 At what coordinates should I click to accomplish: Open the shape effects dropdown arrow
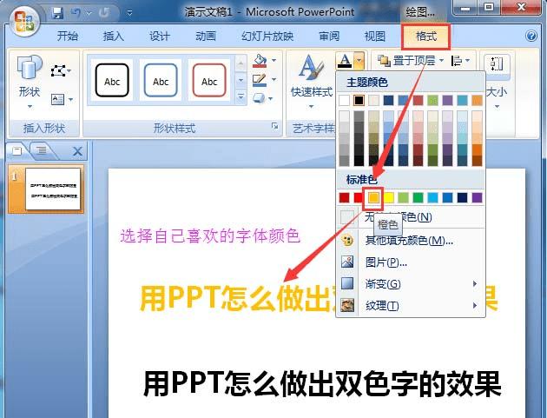pyautogui.click(x=271, y=98)
